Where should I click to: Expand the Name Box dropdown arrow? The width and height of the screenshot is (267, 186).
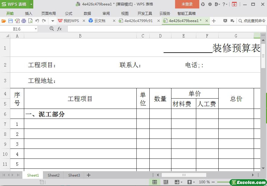click(36, 29)
